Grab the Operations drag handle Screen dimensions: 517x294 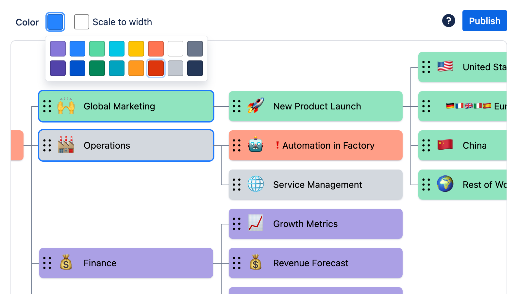(x=47, y=145)
